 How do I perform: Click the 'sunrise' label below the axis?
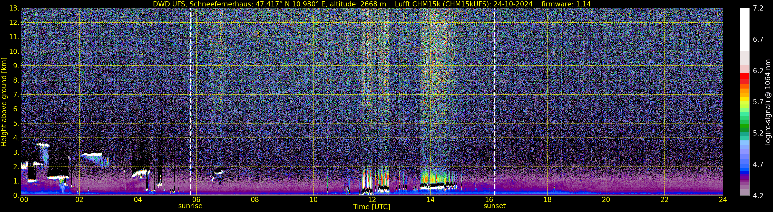click(x=190, y=206)
